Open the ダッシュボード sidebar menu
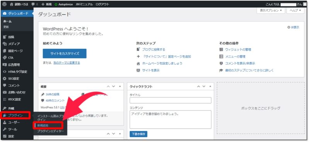This screenshot has width=309, height=142. tap(17, 14)
